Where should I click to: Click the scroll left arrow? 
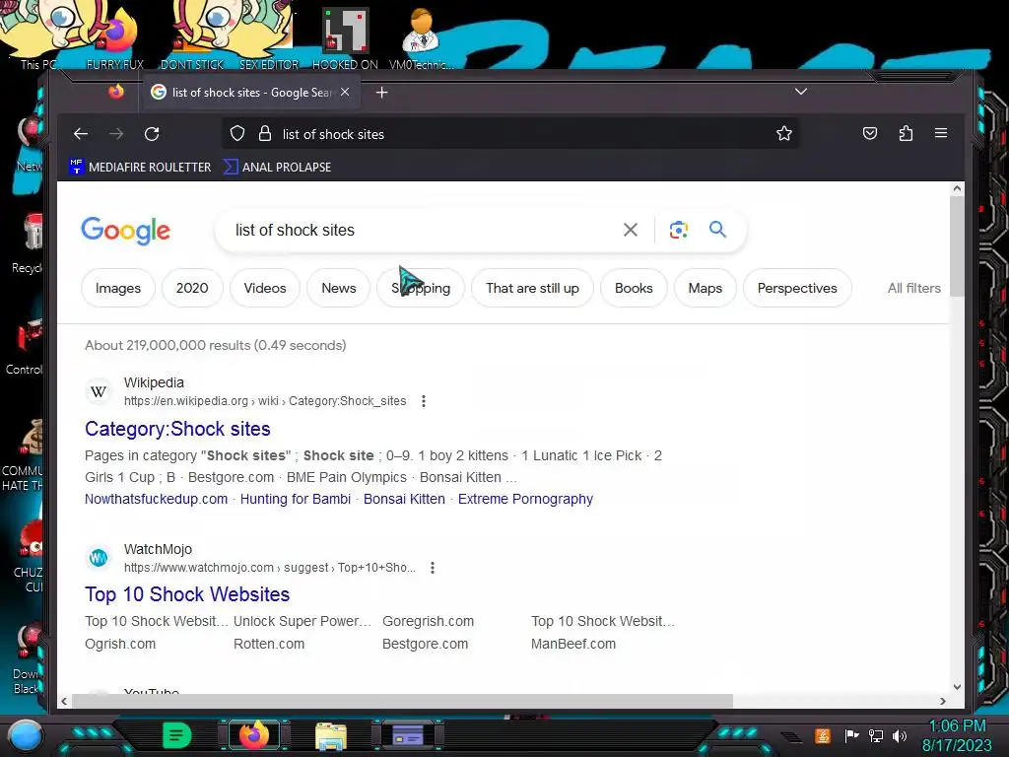64,701
